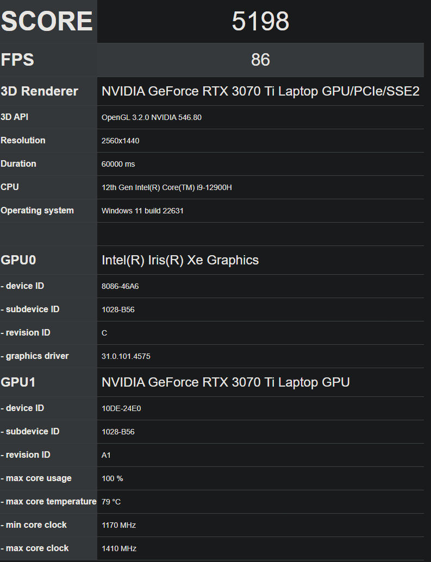Click the Intel Iris Xe Graphics heading
The width and height of the screenshot is (431, 562).
(180, 260)
